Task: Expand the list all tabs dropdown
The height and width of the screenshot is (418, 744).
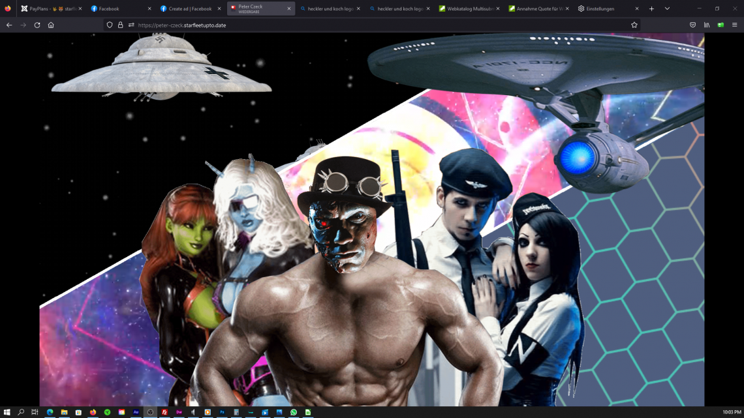Action: (x=666, y=8)
